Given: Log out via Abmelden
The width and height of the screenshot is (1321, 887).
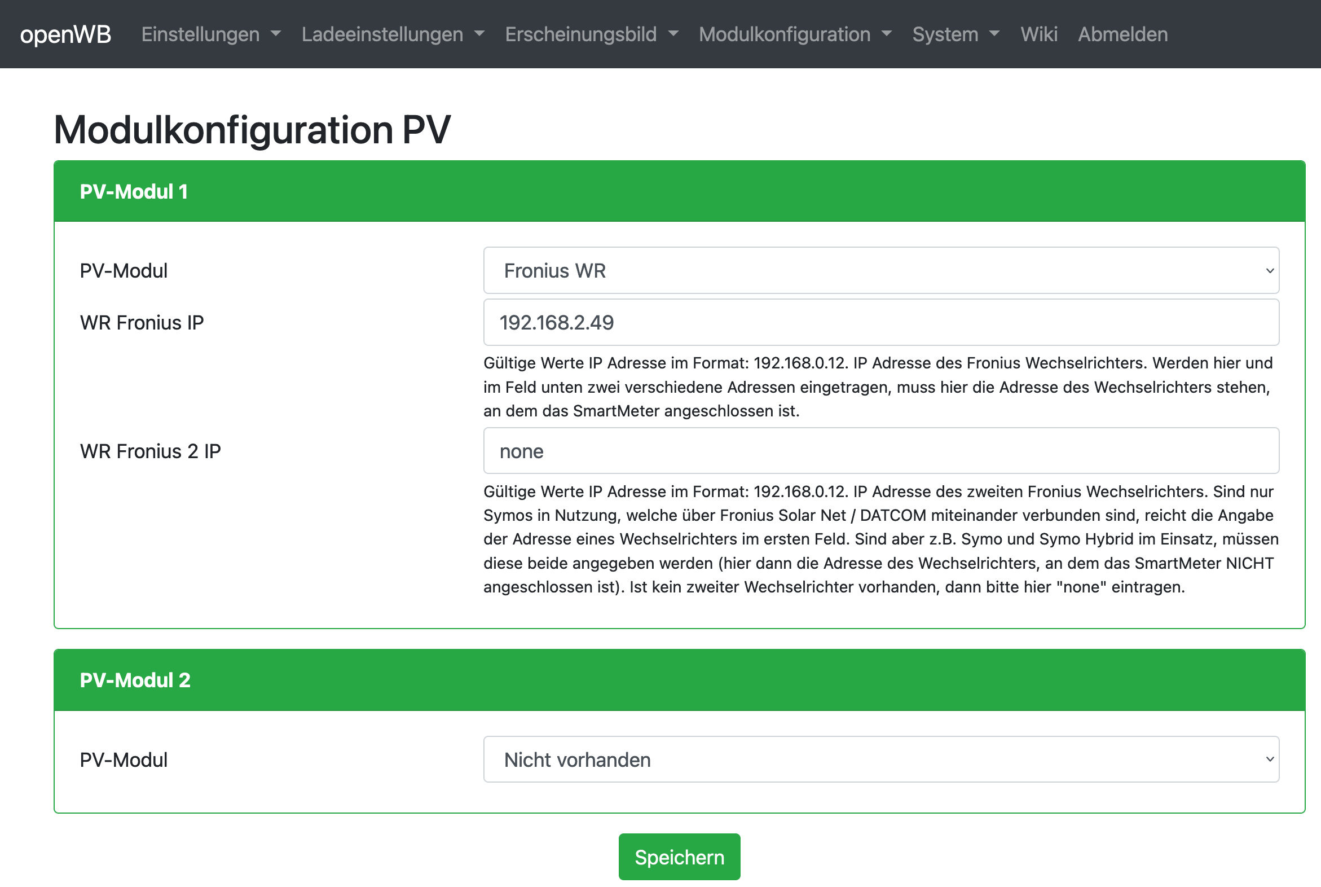Looking at the screenshot, I should [1122, 34].
